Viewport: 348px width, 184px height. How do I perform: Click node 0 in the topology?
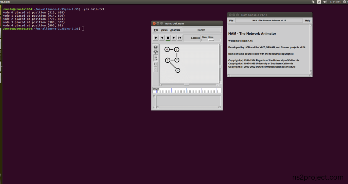(167, 49)
